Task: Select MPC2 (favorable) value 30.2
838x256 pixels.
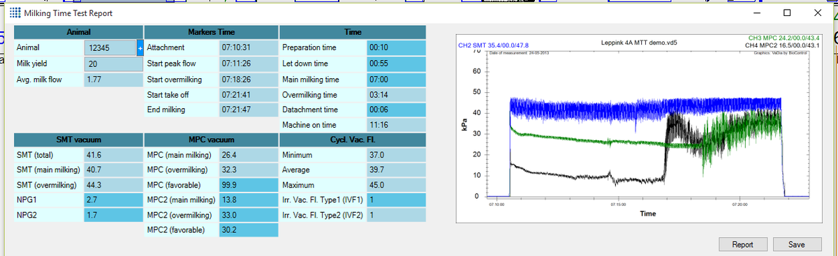Action: pyautogui.click(x=249, y=231)
